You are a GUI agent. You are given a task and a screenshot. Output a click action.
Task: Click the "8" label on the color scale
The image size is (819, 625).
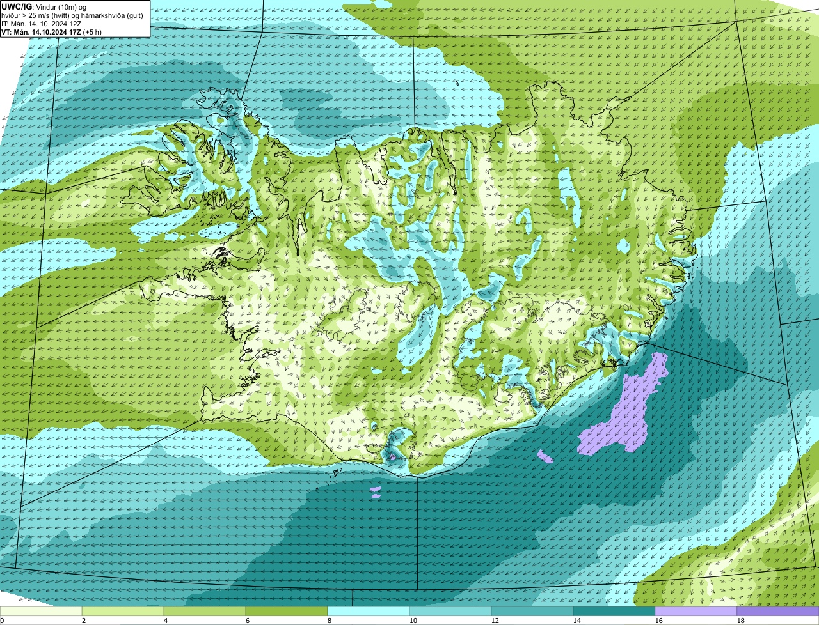(330, 621)
